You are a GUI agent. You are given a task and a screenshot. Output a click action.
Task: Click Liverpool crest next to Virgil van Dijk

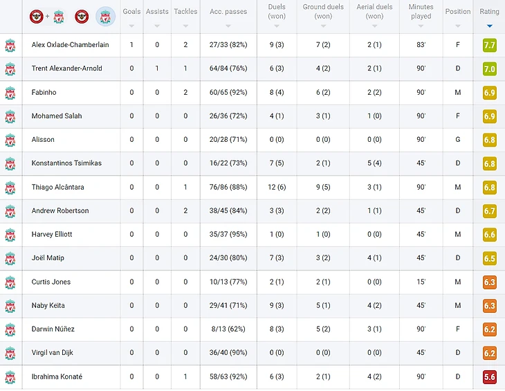click(10, 353)
